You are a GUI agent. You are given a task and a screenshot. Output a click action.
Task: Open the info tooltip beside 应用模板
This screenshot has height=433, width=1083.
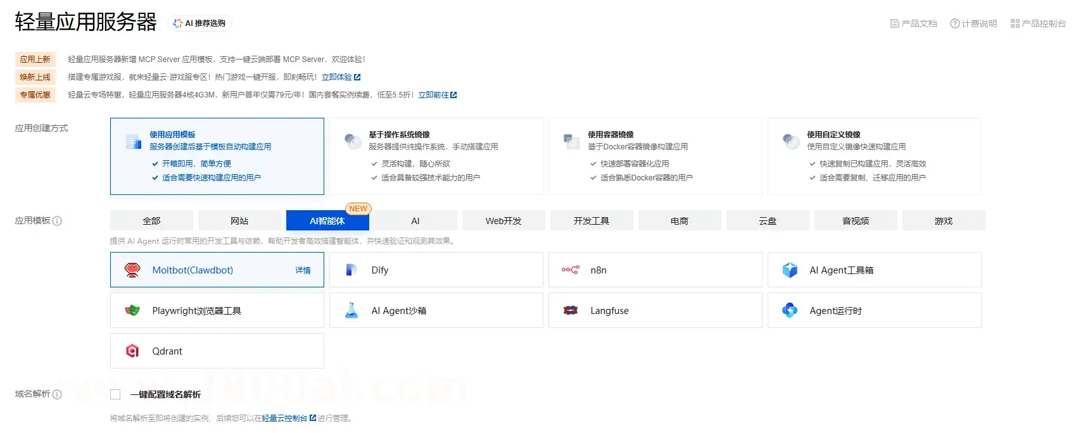(57, 221)
